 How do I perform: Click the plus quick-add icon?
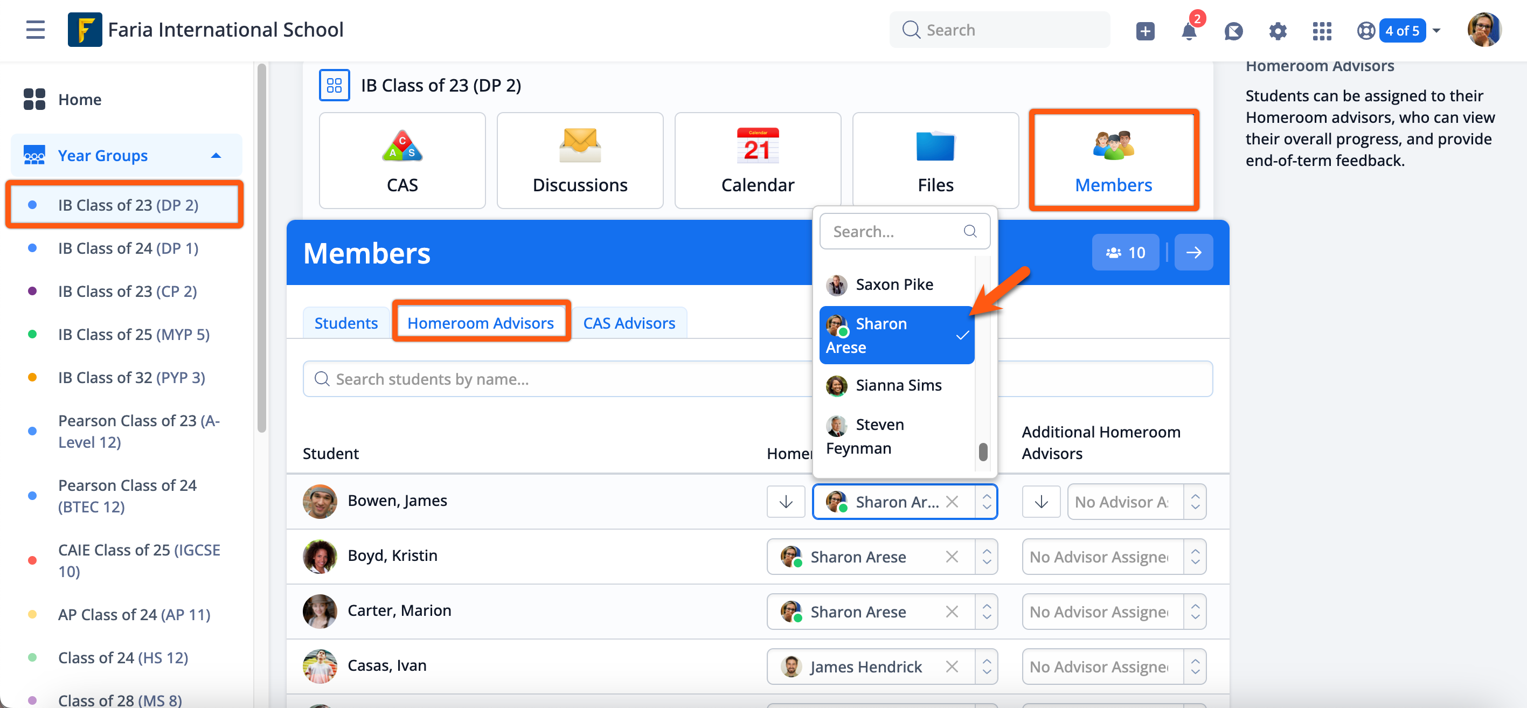tap(1144, 31)
